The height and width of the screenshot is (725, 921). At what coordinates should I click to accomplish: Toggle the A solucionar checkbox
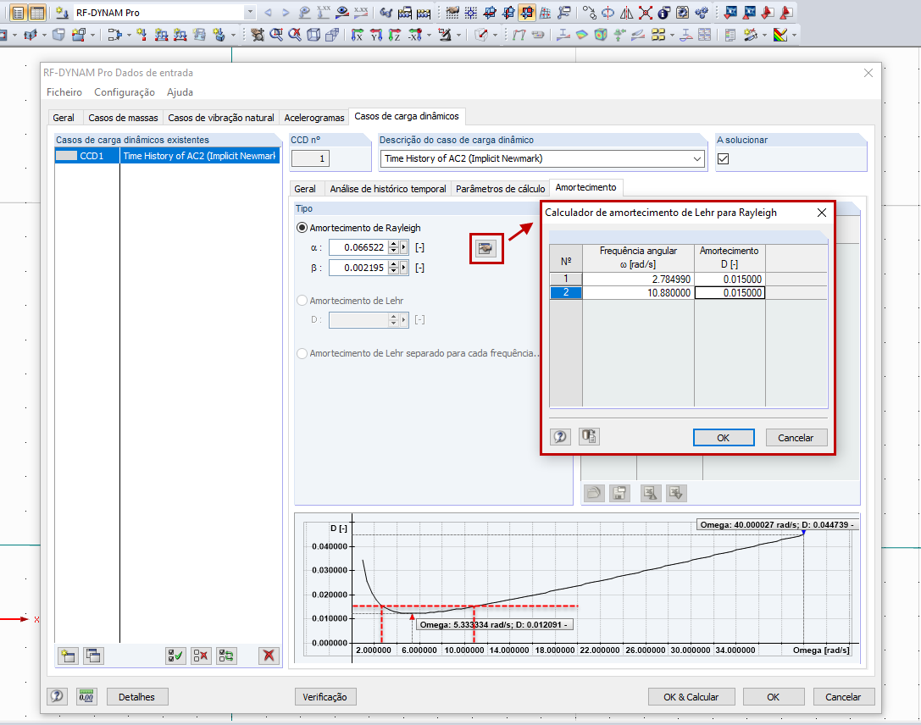[723, 158]
